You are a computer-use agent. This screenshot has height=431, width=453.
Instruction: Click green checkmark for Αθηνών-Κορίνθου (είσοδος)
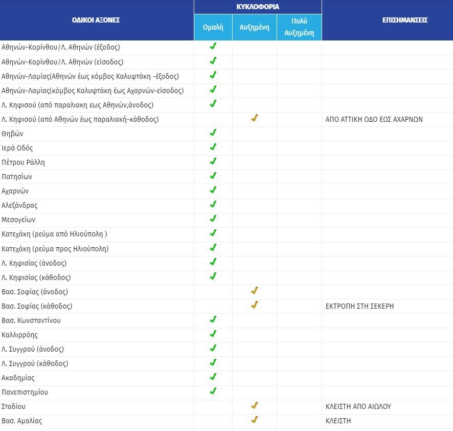[x=213, y=60]
